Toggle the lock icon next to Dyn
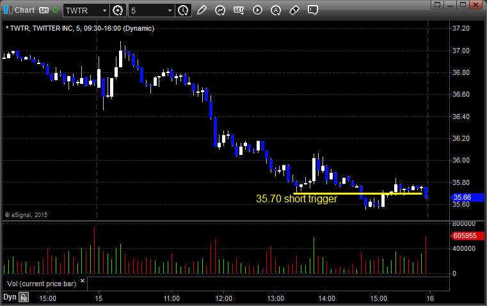Image resolution: width=487 pixels, height=306 pixels. (24, 298)
